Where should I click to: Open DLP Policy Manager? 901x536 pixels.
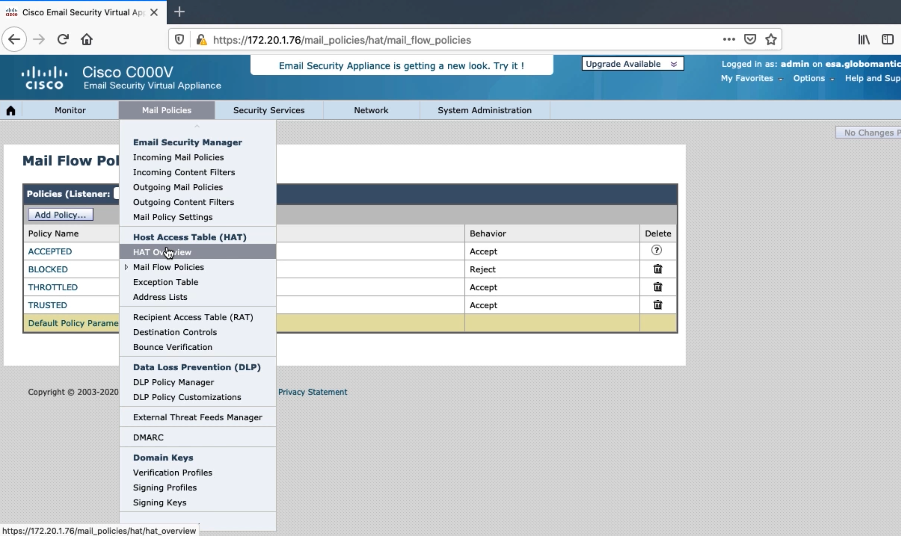pos(173,382)
